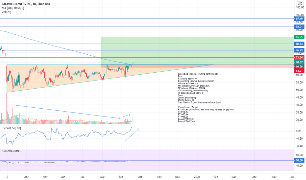Click the Aug label on time axis
Viewport: 306px width, 180px height.
pyautogui.click(x=102, y=177)
